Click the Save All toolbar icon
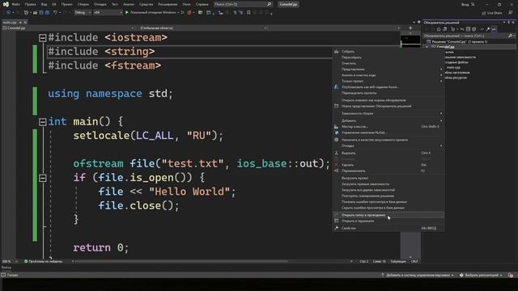Viewport: 518px width, 291px height. pyautogui.click(x=47, y=13)
